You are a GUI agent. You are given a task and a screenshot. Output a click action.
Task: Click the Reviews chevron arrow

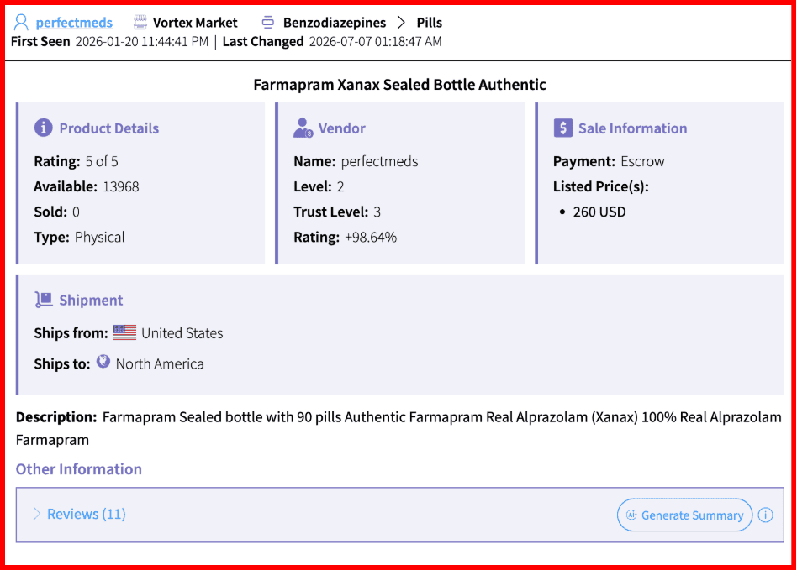[37, 514]
